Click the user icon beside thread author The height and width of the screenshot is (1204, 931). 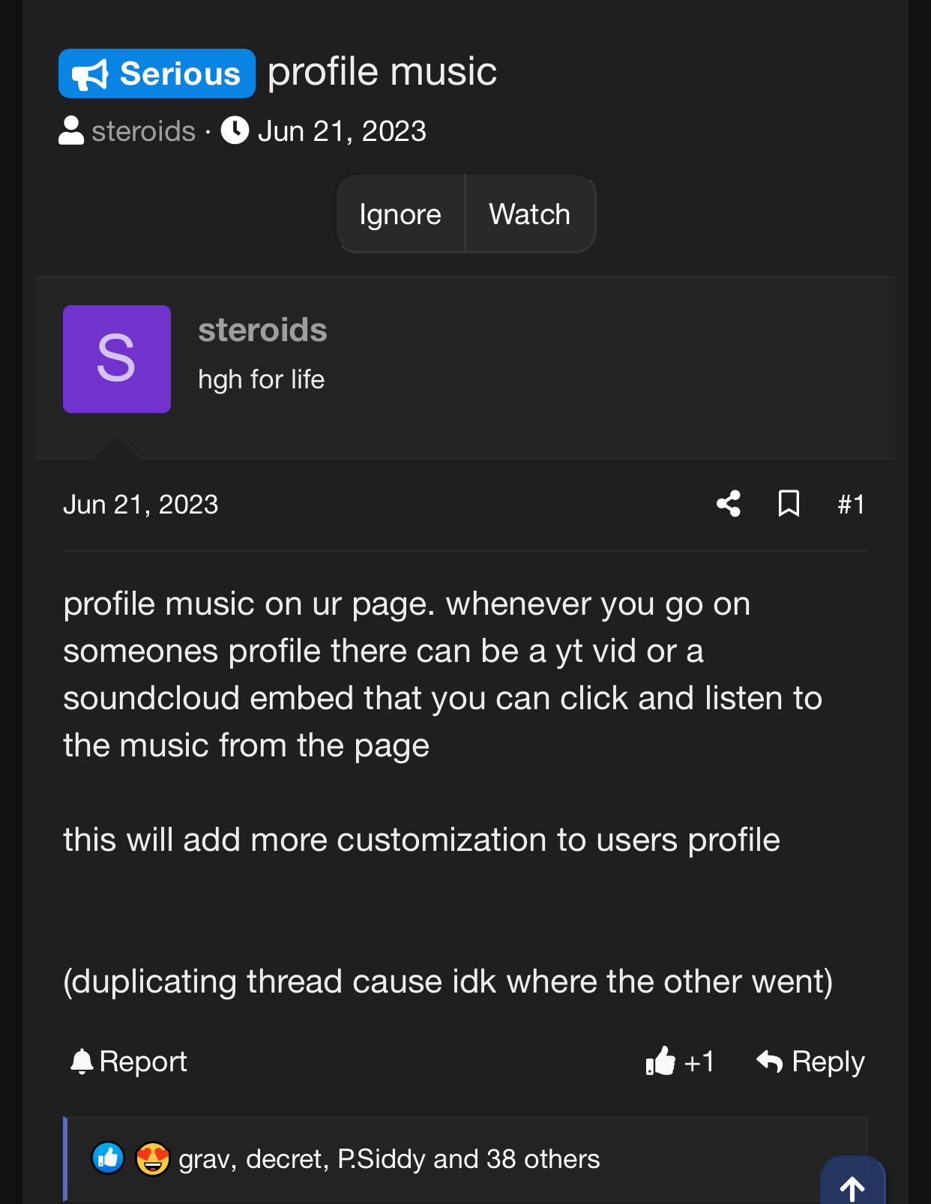coord(71,130)
